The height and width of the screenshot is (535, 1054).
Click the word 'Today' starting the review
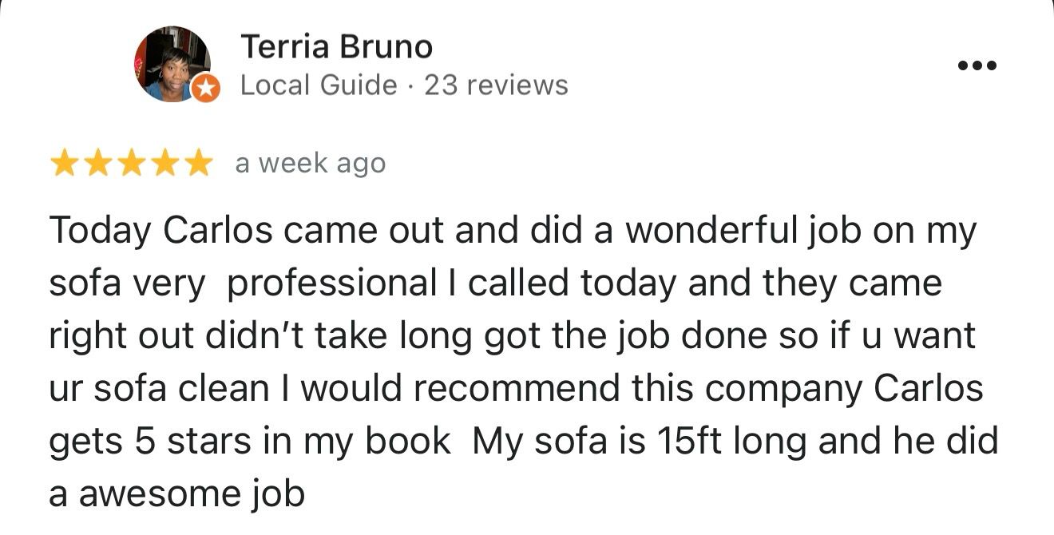click(x=100, y=232)
